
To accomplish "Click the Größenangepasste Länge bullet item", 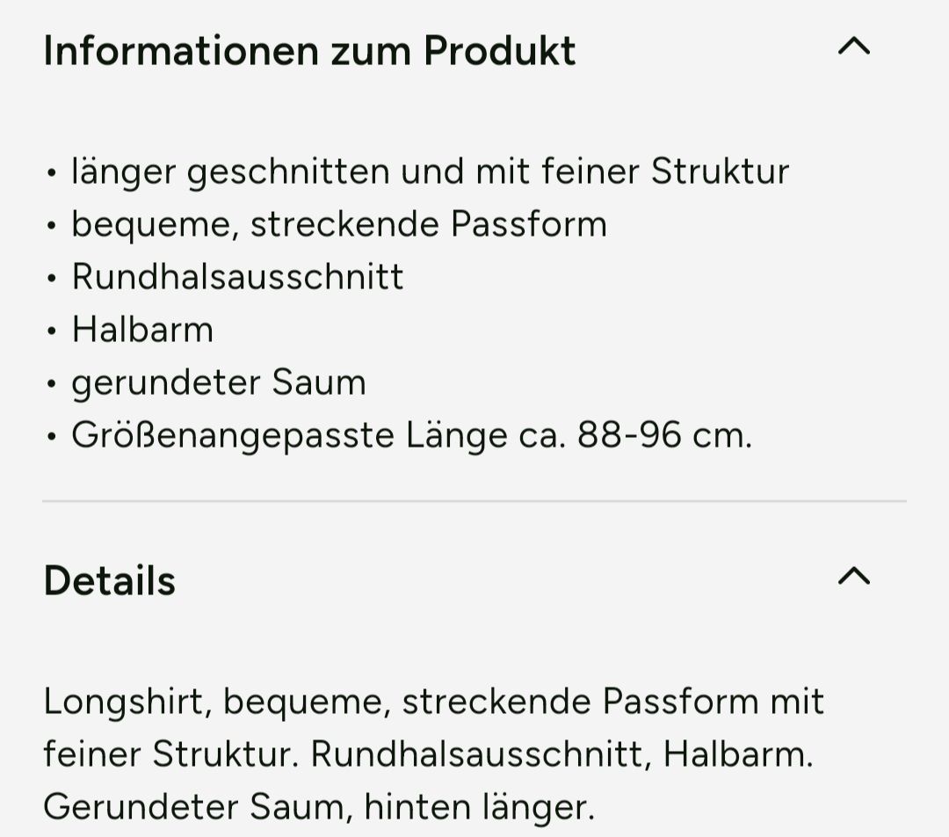I will 411,435.
